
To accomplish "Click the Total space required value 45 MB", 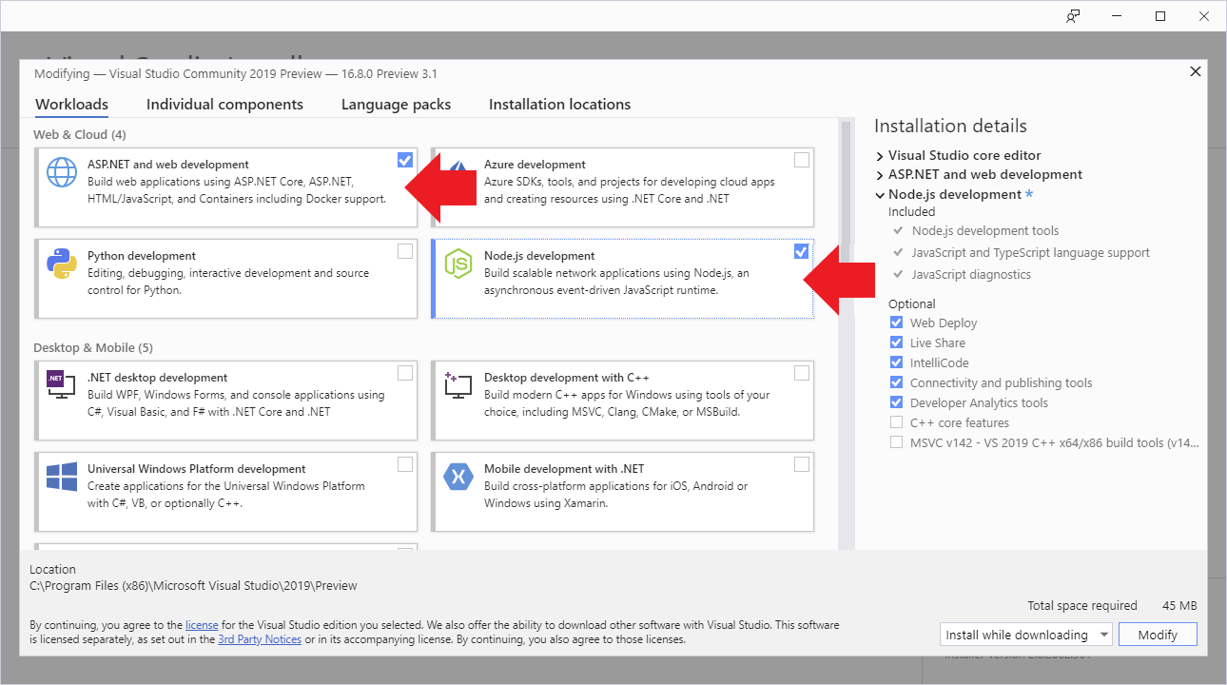I will click(x=1179, y=606).
